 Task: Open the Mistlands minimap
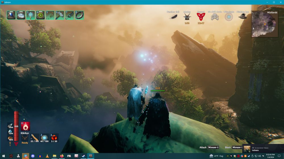coord(265,24)
